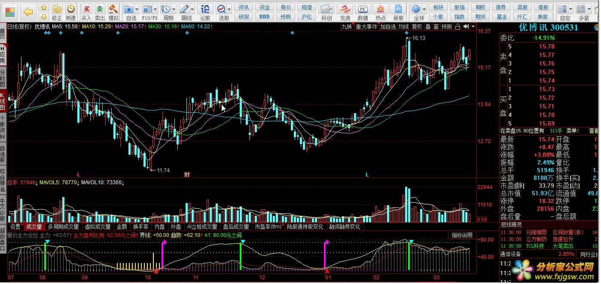Click the small down arrow toolbar icon
The height and width of the screenshot is (284, 601).
tap(43, 17)
